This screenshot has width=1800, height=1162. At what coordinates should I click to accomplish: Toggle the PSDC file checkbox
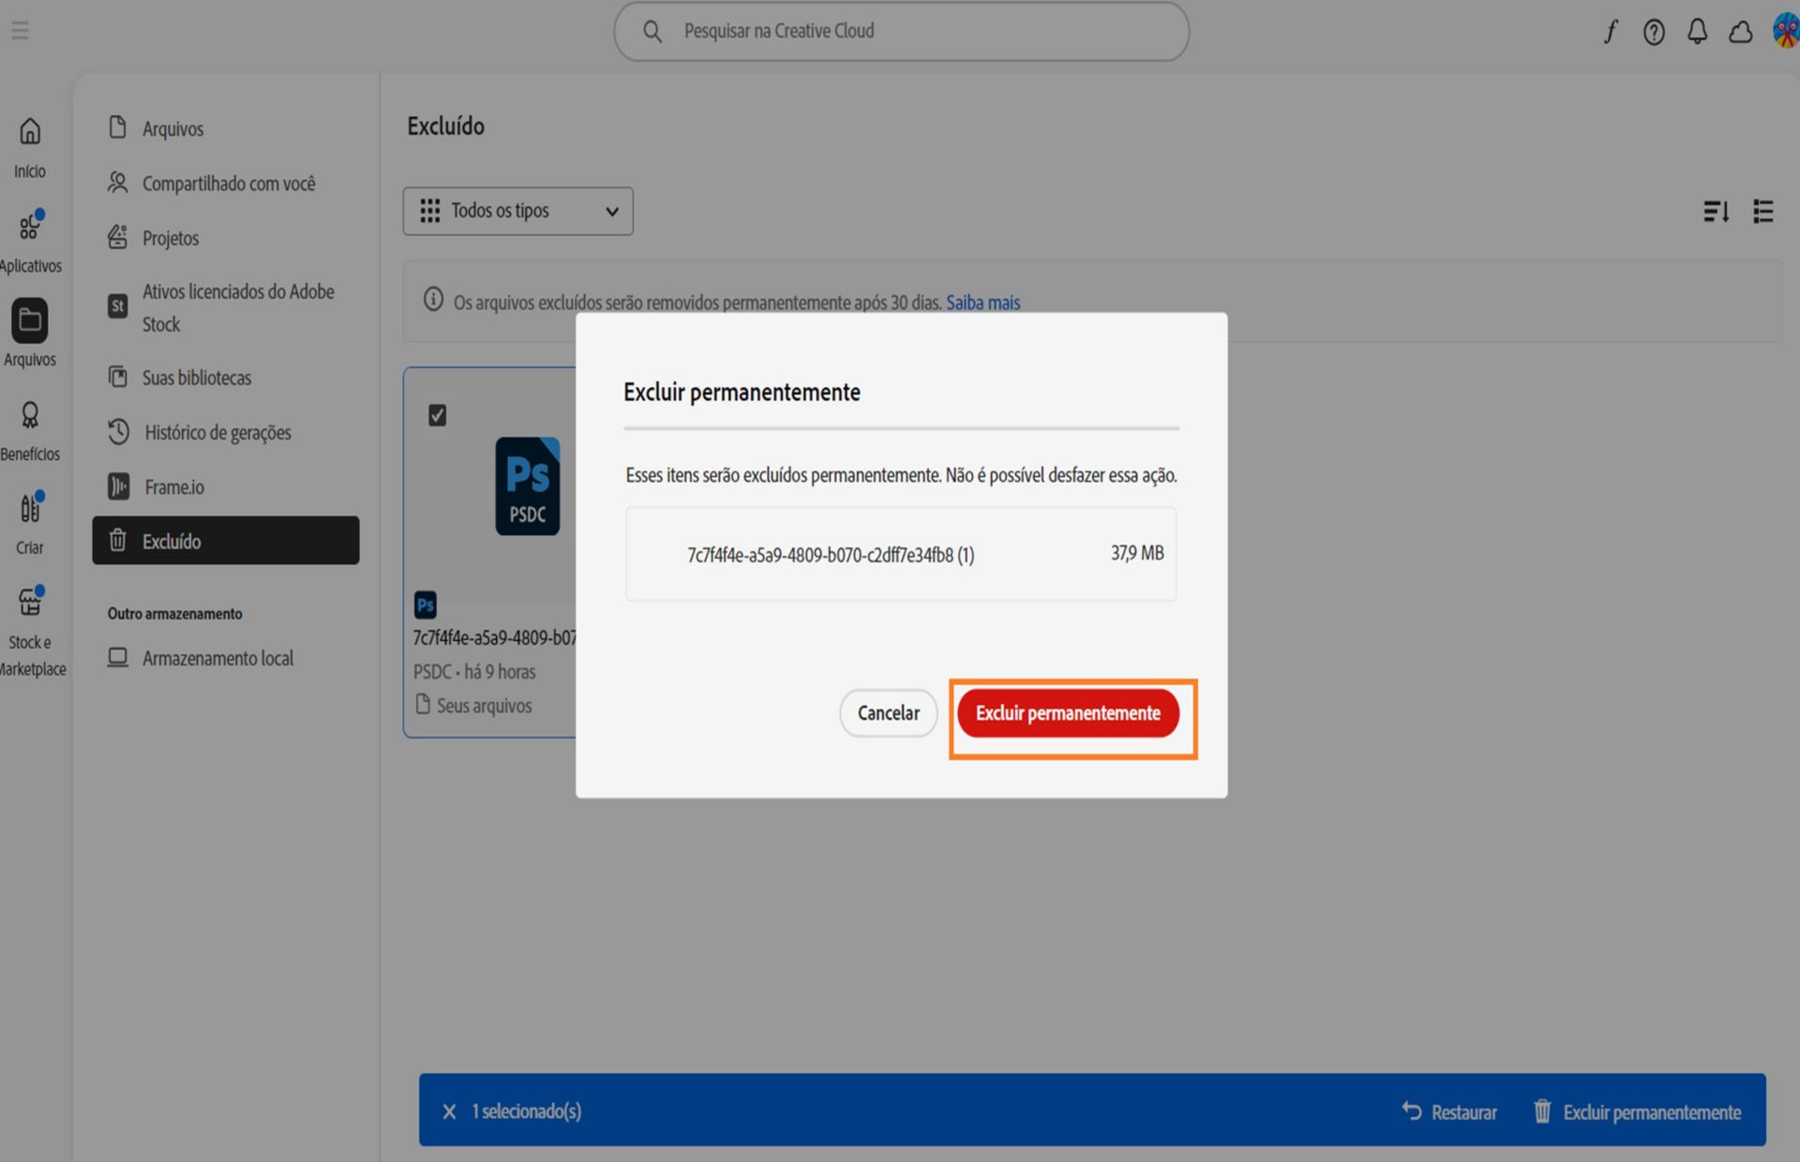(x=437, y=415)
